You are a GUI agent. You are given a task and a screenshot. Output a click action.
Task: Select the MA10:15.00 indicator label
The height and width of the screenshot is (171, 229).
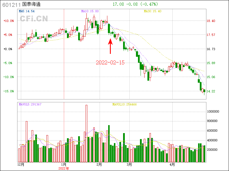90,11
